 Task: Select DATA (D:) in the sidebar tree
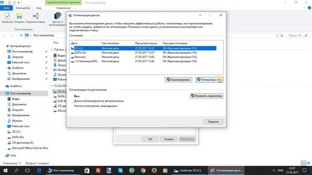(18, 137)
